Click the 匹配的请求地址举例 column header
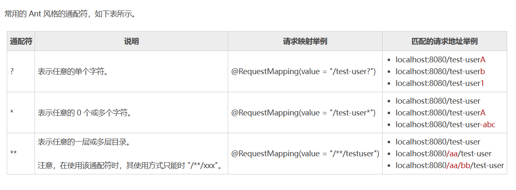The width and height of the screenshot is (516, 190). point(444,41)
